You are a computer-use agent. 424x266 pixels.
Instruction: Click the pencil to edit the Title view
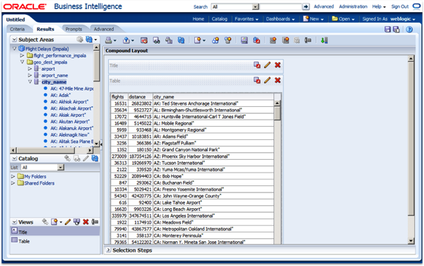pos(267,65)
